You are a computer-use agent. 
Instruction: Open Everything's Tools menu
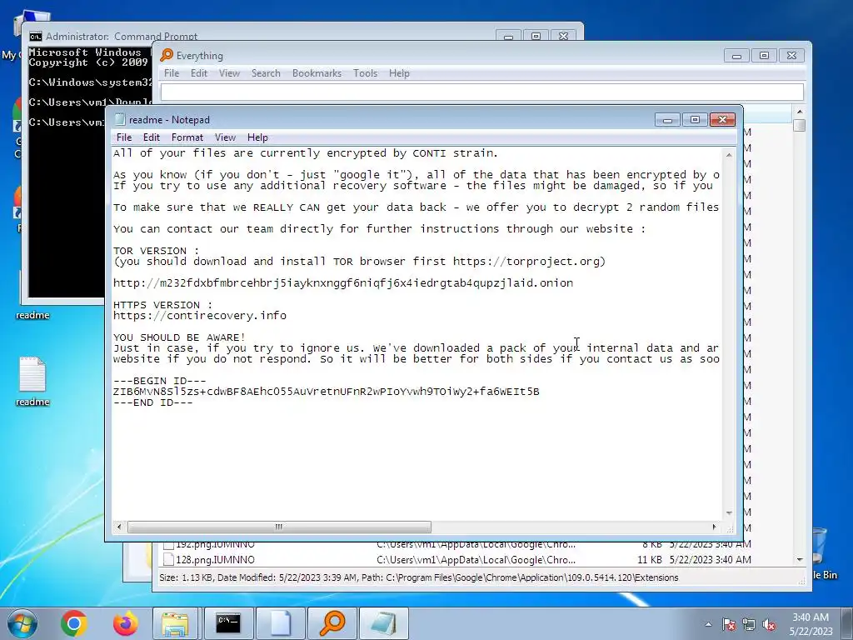click(x=365, y=73)
